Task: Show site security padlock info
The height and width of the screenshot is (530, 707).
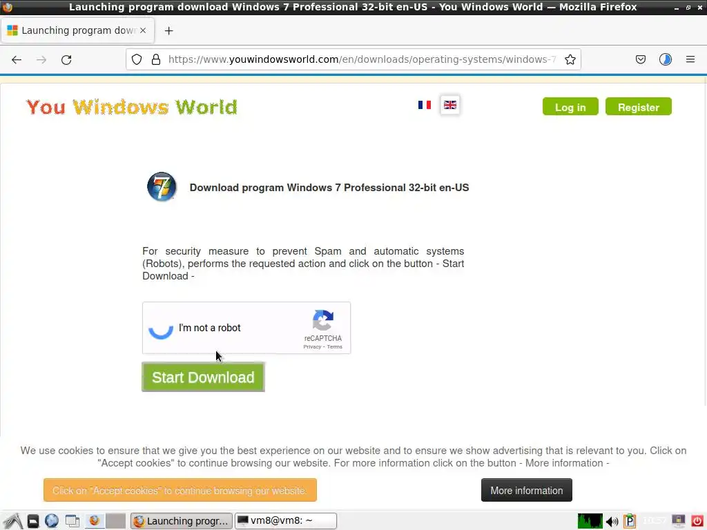Action: point(156,59)
